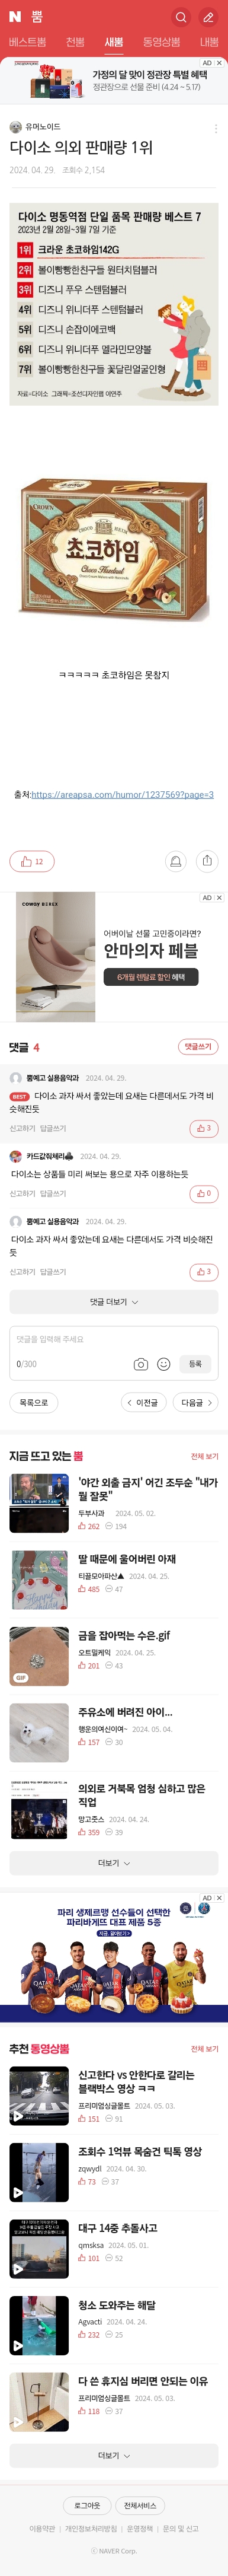Tap the pencil write-post icon in header

tap(208, 17)
